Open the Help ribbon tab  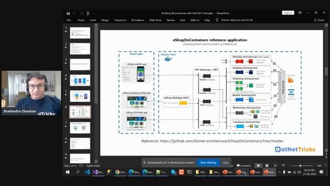(207, 20)
